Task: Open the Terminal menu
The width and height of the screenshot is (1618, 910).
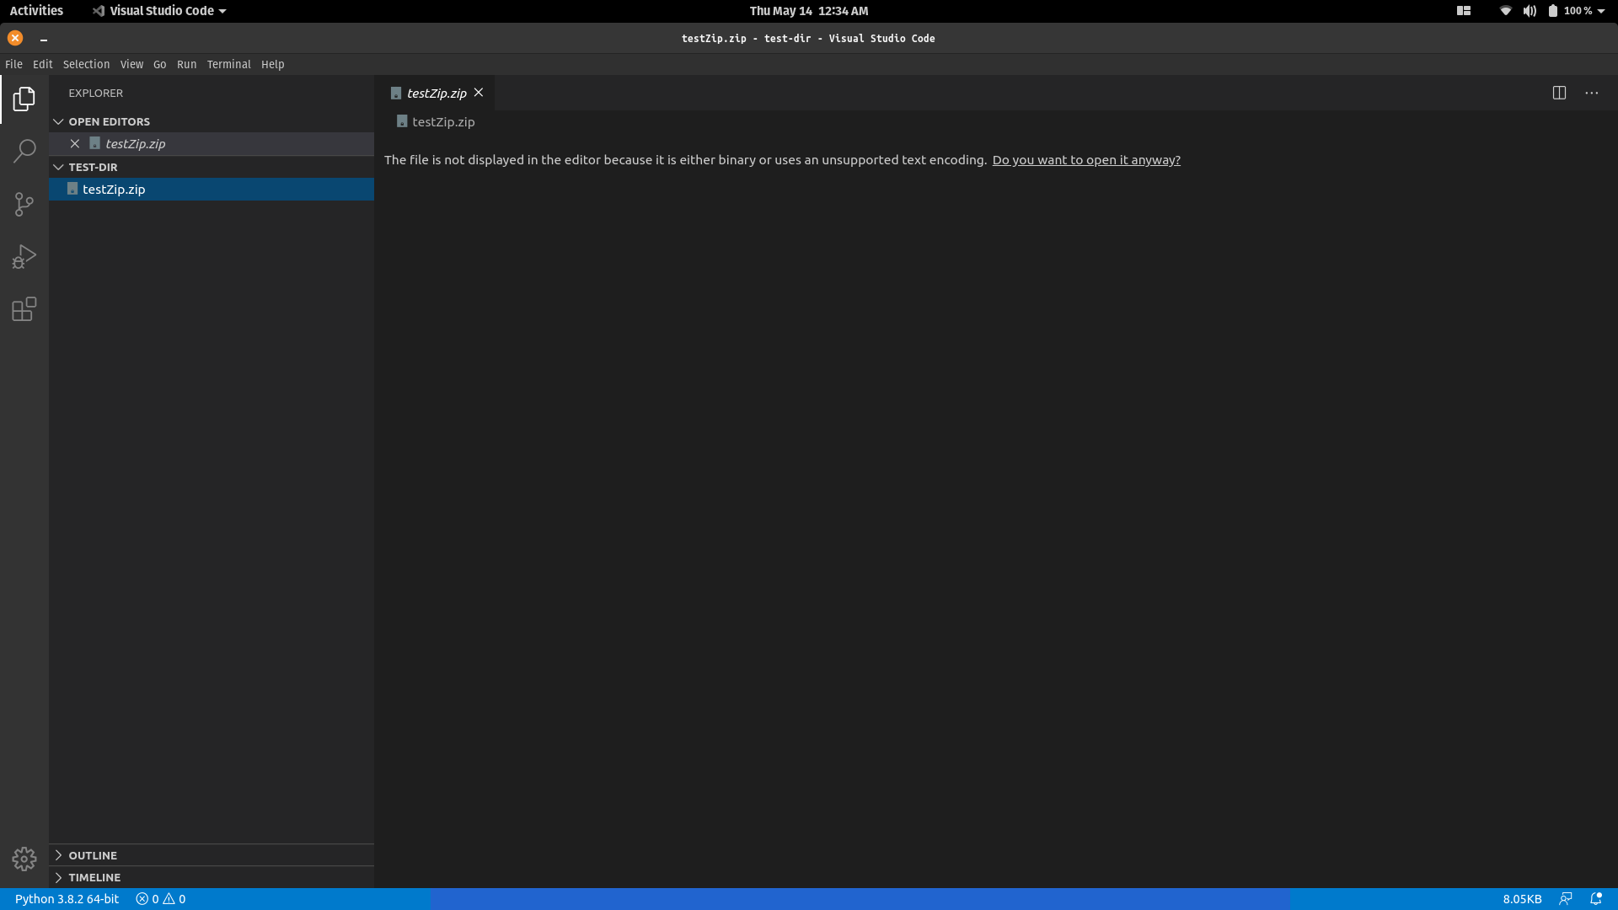Action: coord(228,64)
